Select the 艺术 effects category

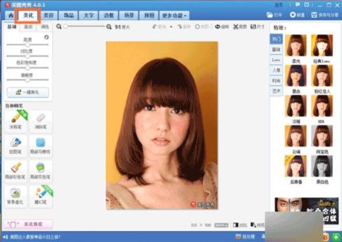(x=276, y=91)
